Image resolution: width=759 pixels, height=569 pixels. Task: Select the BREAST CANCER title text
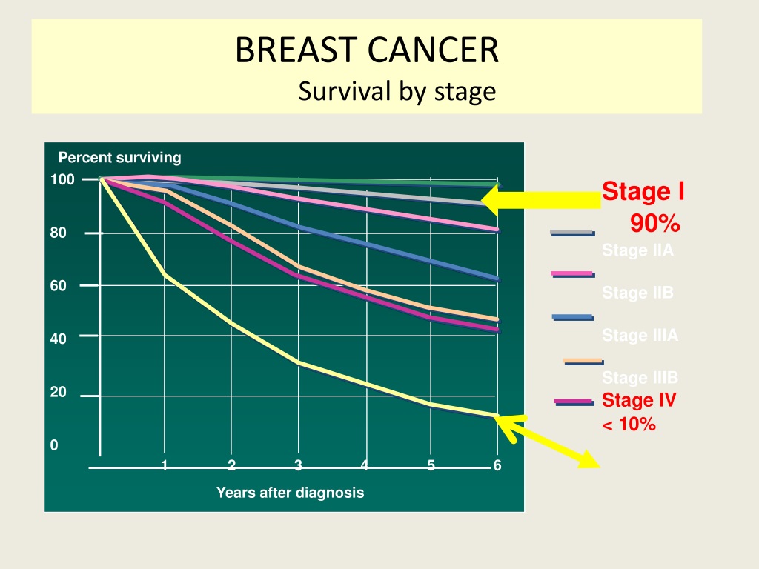tap(366, 50)
